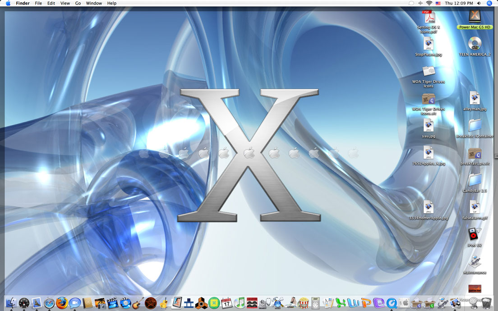Launch GarageBand guitar icon

[138, 303]
